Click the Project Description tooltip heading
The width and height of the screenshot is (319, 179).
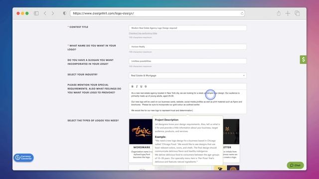point(166,120)
